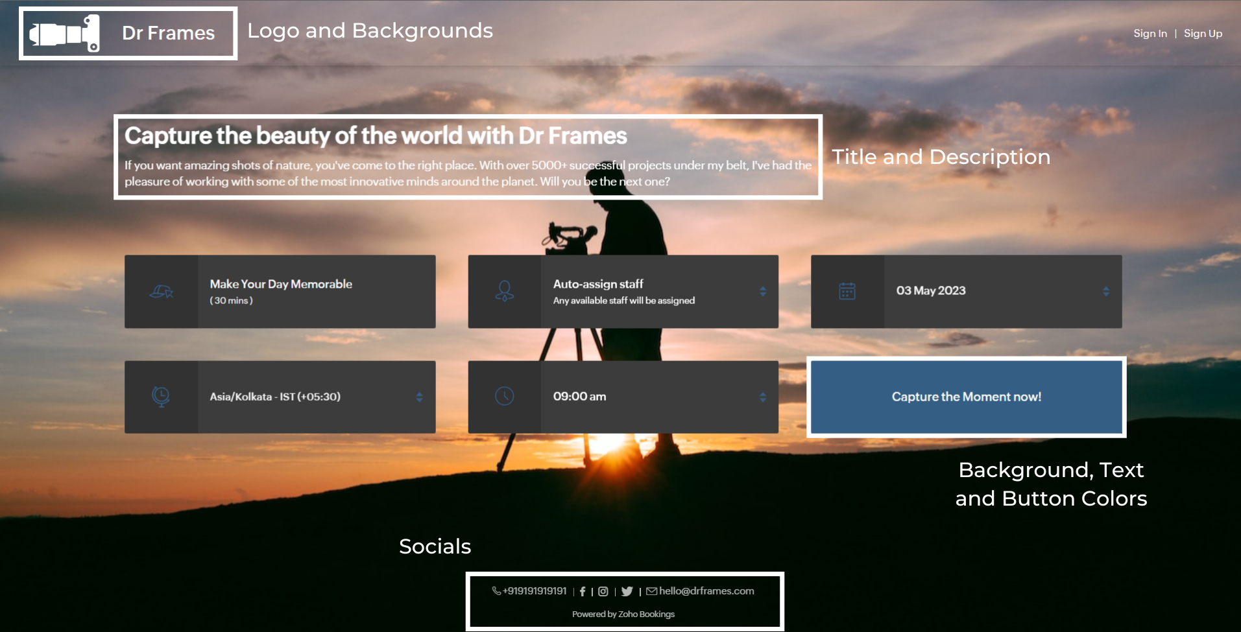Click the +919191919191 phone number

pos(535,591)
